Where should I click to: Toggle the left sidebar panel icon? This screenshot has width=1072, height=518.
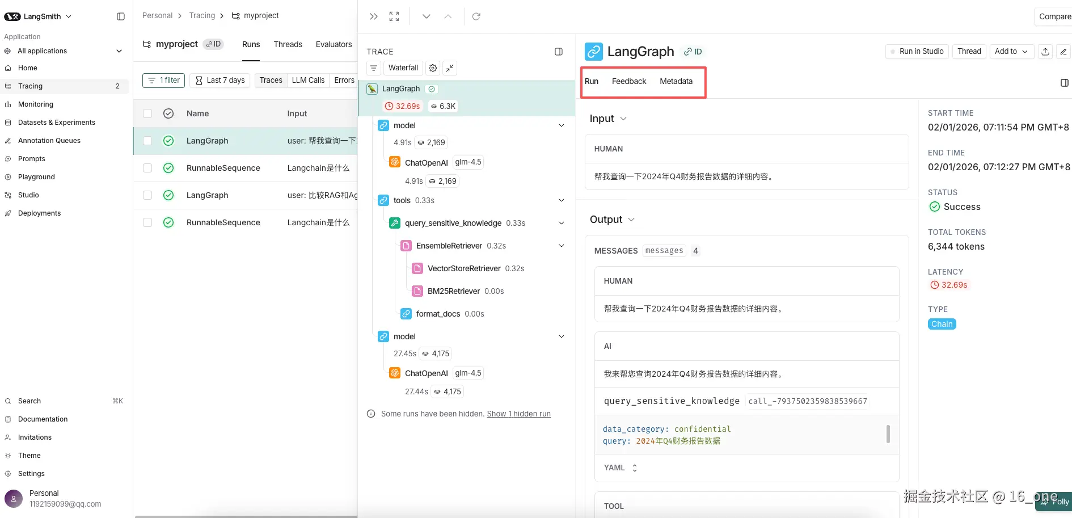121,16
